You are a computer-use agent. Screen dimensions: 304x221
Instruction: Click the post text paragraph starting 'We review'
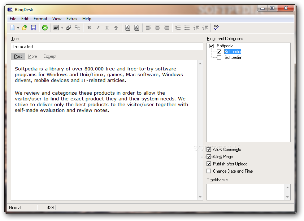pyautogui.click(x=101, y=101)
